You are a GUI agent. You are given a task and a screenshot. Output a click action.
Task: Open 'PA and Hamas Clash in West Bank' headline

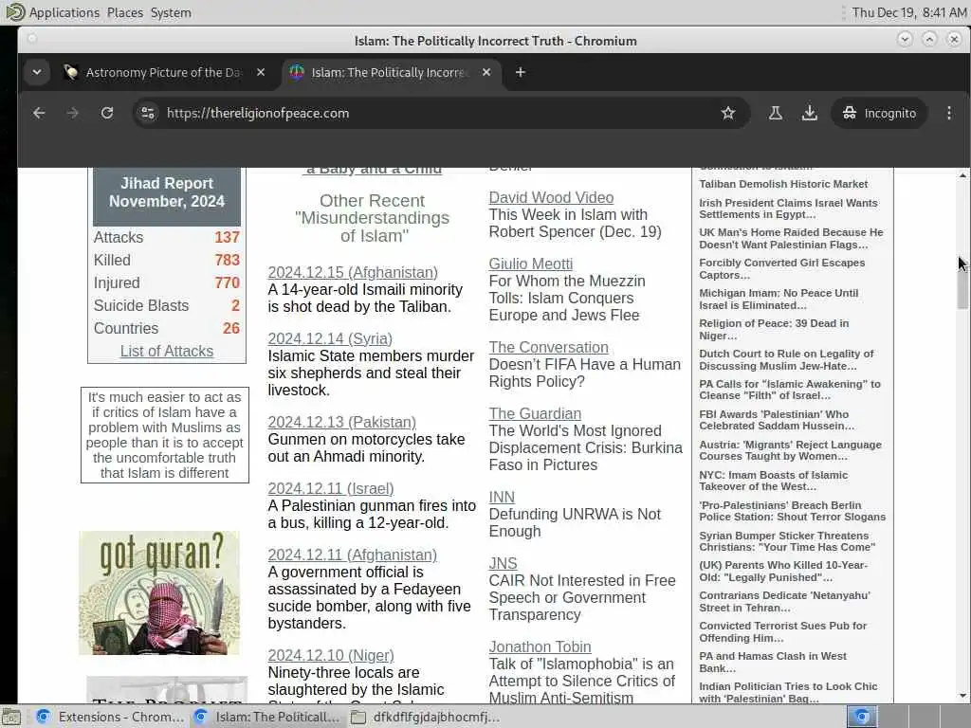pyautogui.click(x=773, y=663)
